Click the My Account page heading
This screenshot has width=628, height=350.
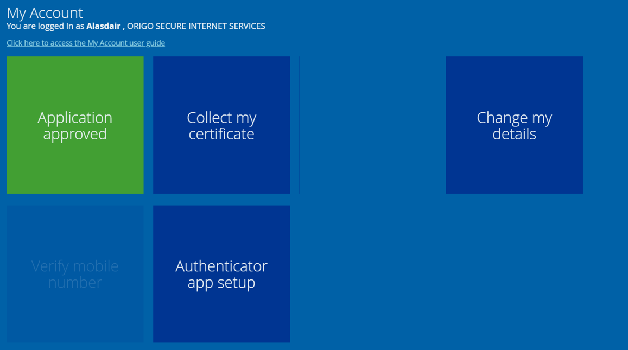tap(45, 12)
